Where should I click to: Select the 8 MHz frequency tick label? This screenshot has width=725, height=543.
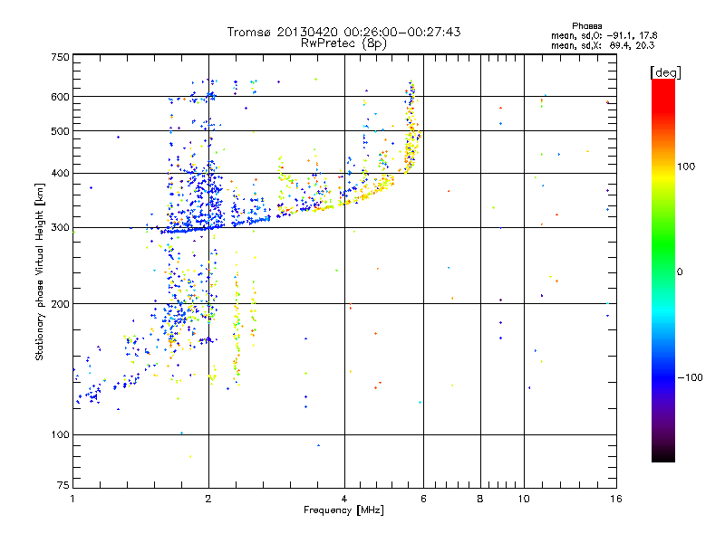(x=480, y=499)
